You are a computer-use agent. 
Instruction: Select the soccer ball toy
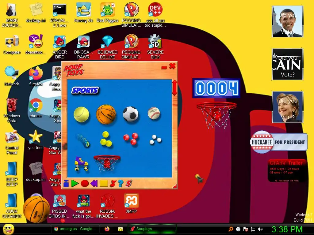[131, 114]
